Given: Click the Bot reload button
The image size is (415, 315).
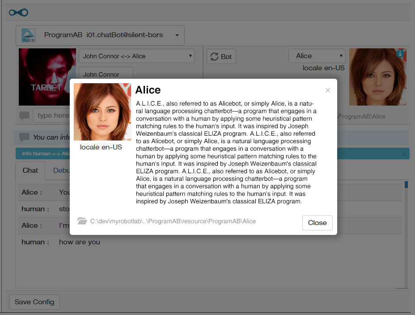Looking at the screenshot, I should [x=221, y=57].
